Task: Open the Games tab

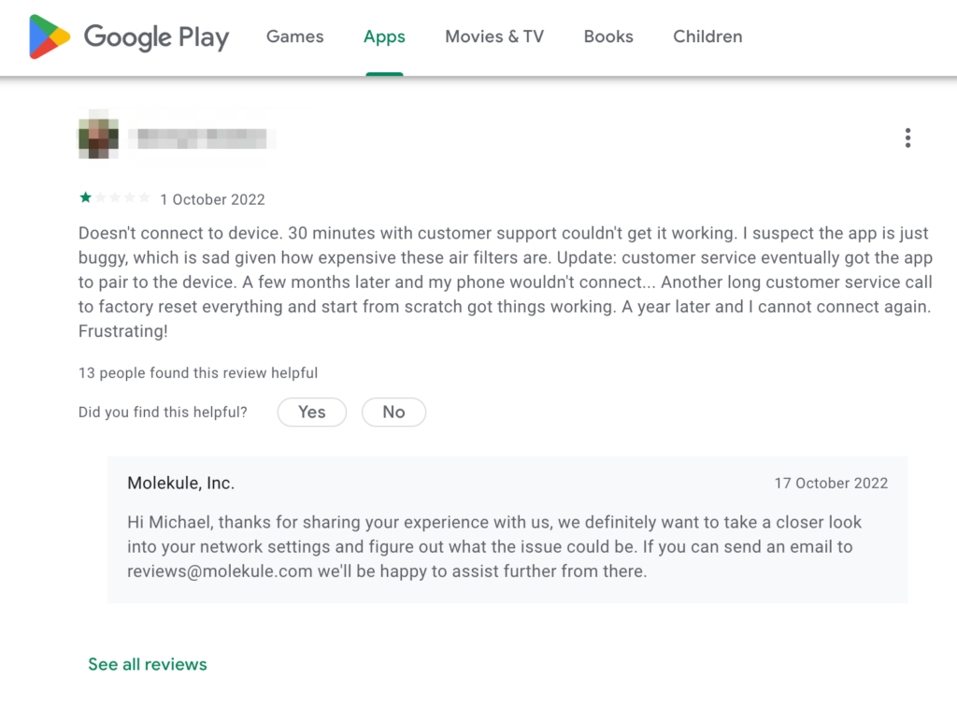Action: coord(294,36)
